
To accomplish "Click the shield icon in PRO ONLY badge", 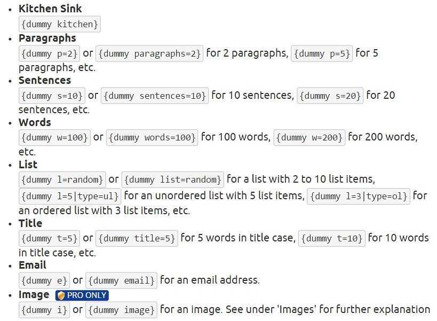I will 61,295.
